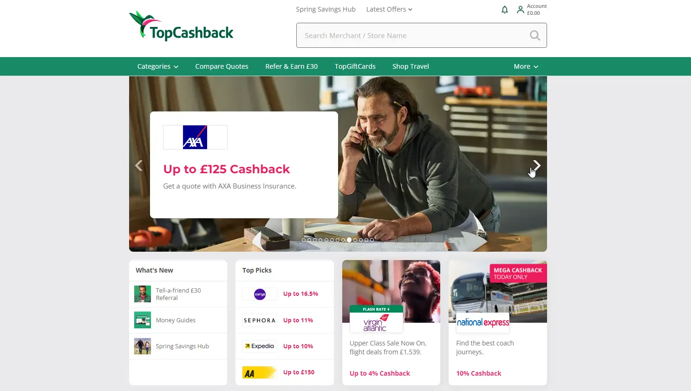Open the Money Guides link
This screenshot has height=391, width=691.
click(176, 320)
